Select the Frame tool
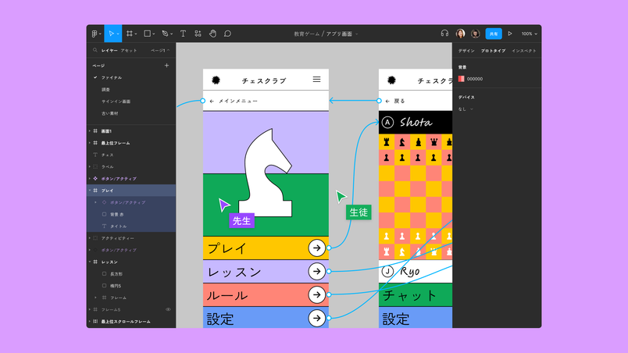Image resolution: width=628 pixels, height=353 pixels. (x=130, y=34)
